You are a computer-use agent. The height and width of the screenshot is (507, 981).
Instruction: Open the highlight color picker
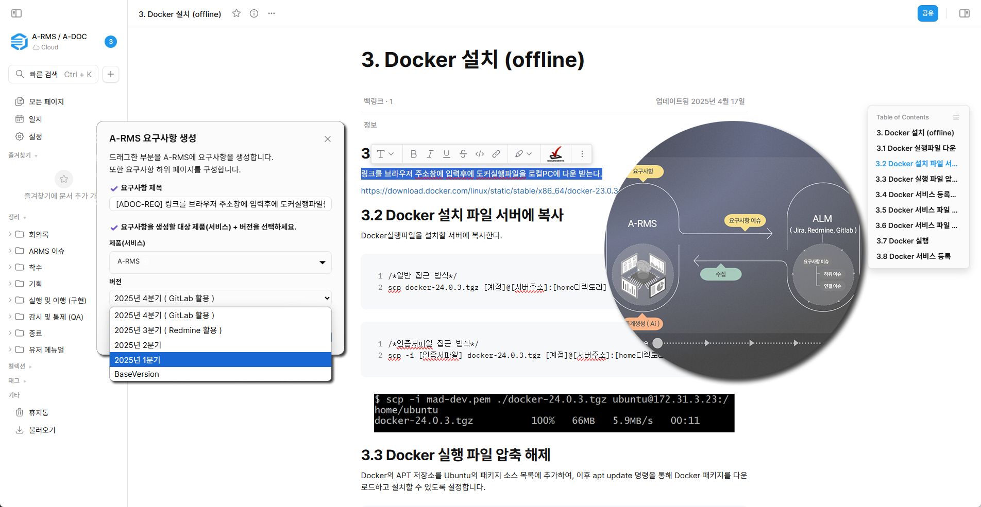(523, 154)
